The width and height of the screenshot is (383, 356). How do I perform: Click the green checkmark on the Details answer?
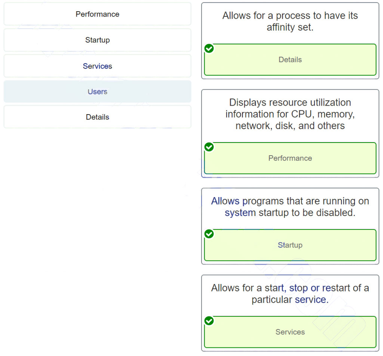point(209,48)
